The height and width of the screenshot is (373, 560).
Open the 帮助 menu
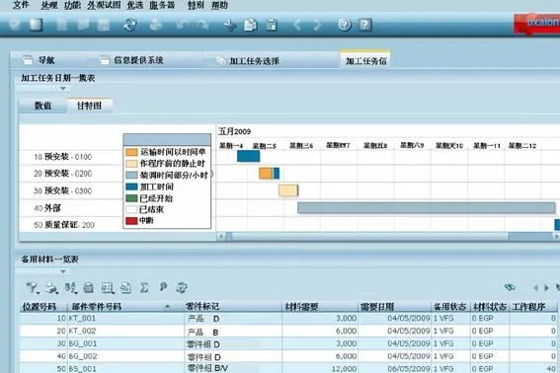pyautogui.click(x=219, y=5)
